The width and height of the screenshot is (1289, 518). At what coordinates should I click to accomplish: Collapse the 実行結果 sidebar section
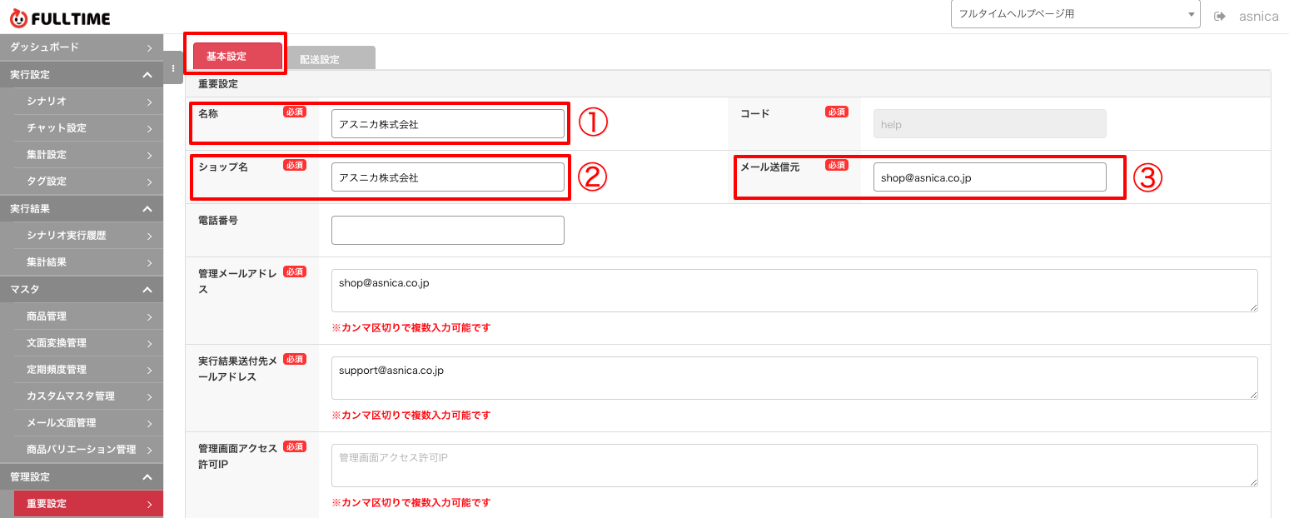coord(82,209)
